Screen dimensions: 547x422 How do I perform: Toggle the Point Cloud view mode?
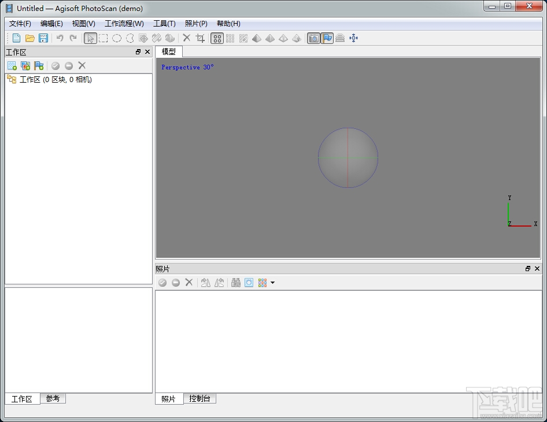coord(217,38)
